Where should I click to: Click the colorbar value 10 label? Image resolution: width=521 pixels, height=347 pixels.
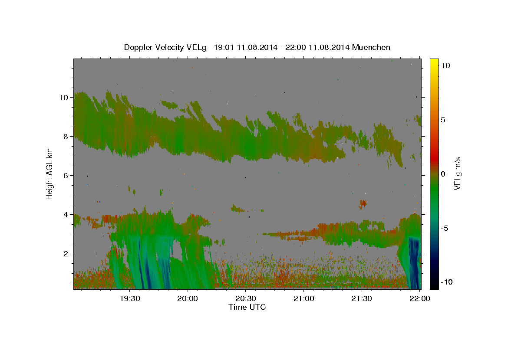[445, 65]
